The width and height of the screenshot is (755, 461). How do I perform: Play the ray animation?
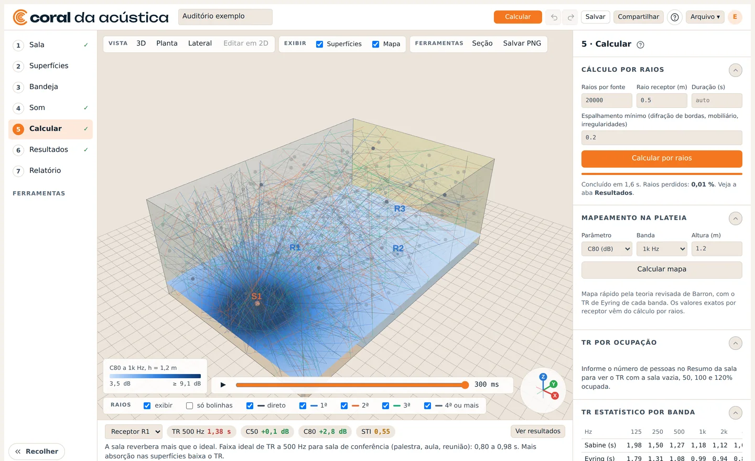click(223, 385)
